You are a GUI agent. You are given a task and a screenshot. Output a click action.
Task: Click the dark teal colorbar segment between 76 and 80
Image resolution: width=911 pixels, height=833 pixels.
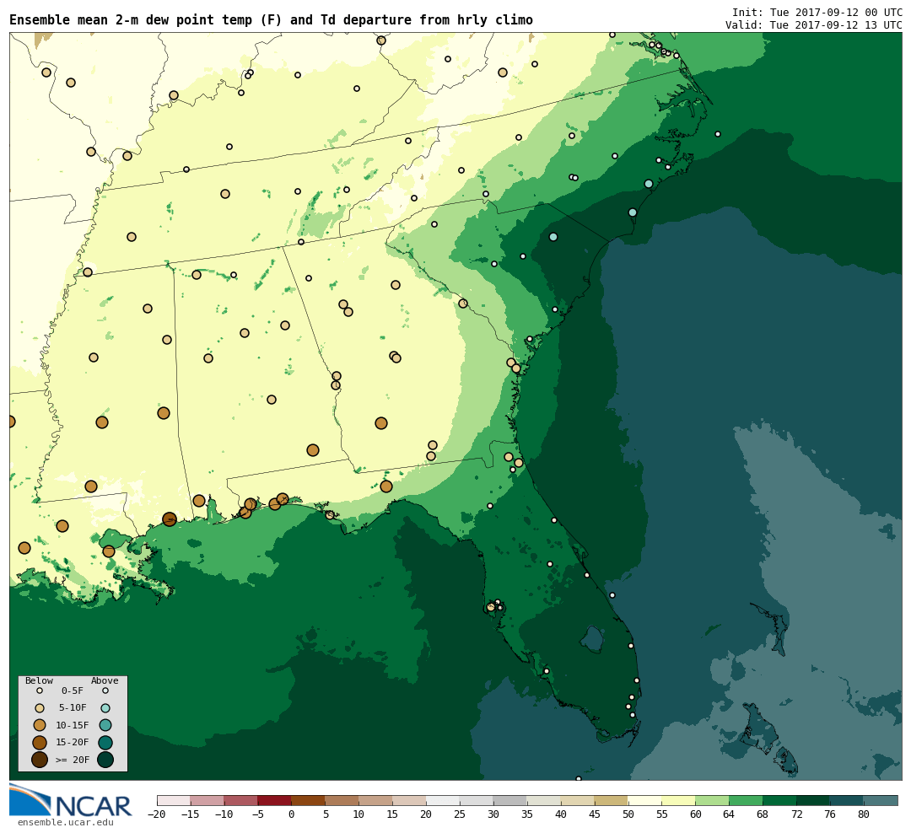tap(848, 801)
